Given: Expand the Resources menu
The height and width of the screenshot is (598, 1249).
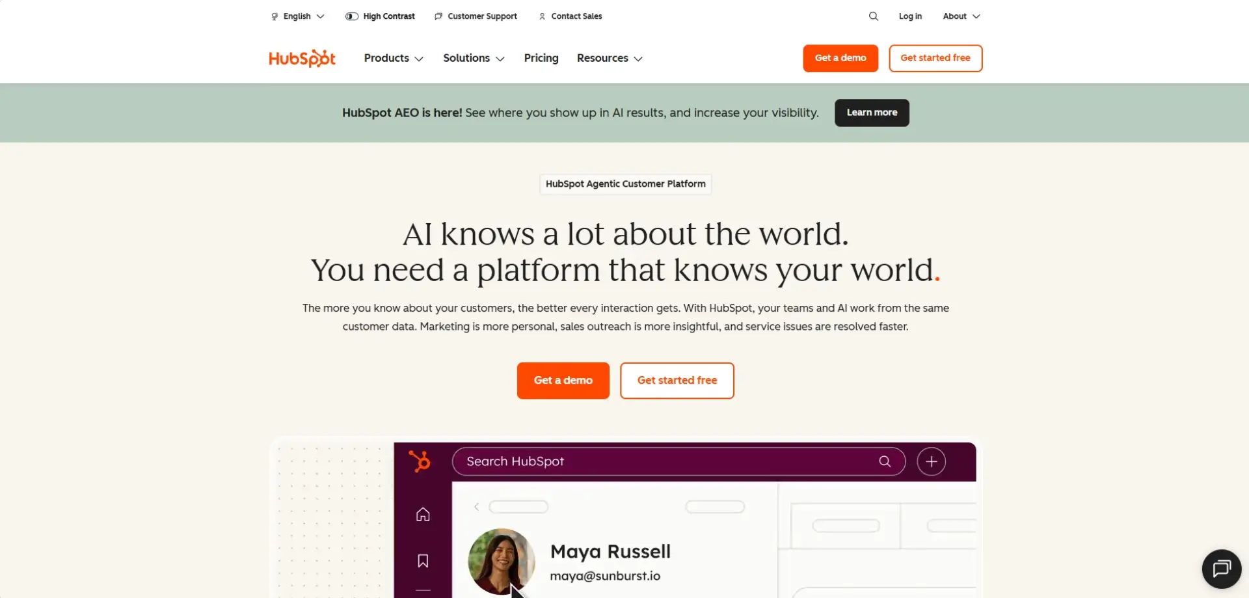Looking at the screenshot, I should coord(610,58).
